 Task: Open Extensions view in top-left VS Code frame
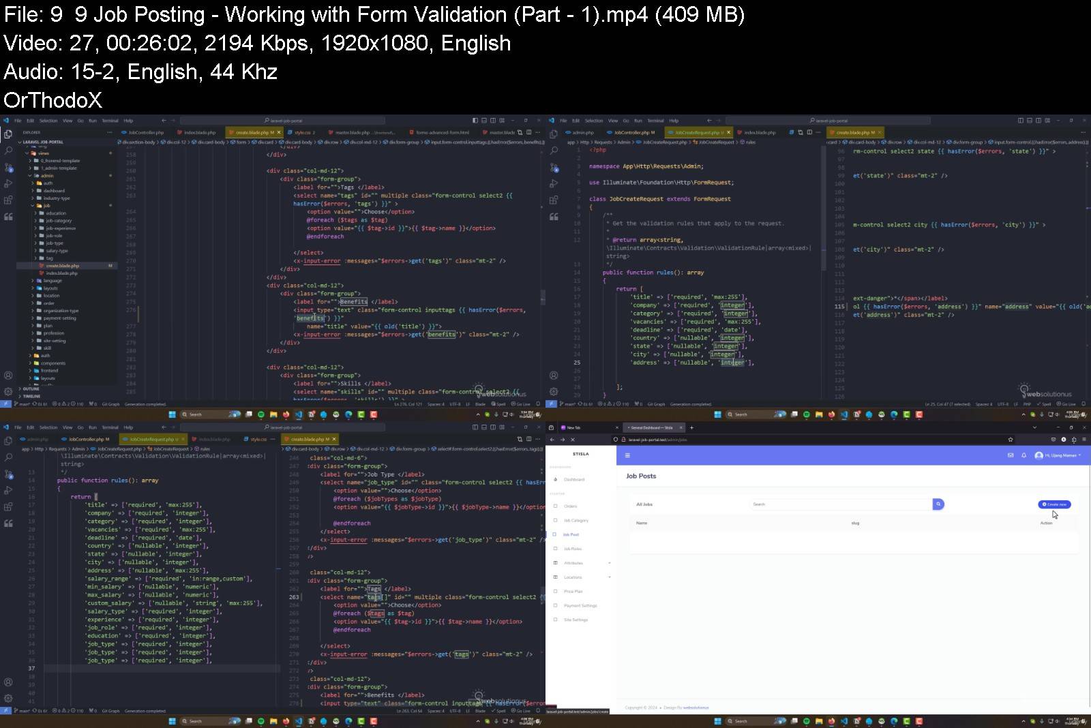(8, 200)
